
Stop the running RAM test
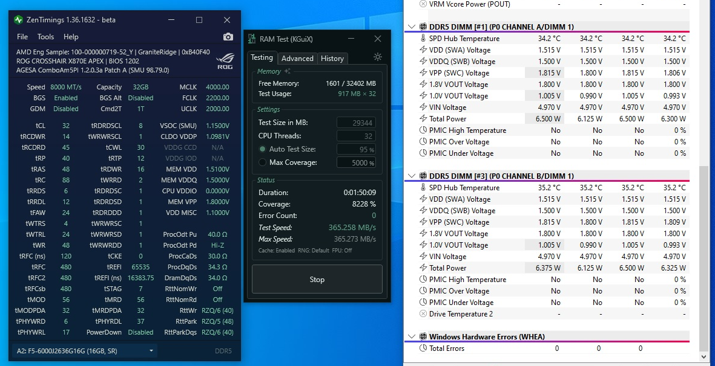coord(317,280)
